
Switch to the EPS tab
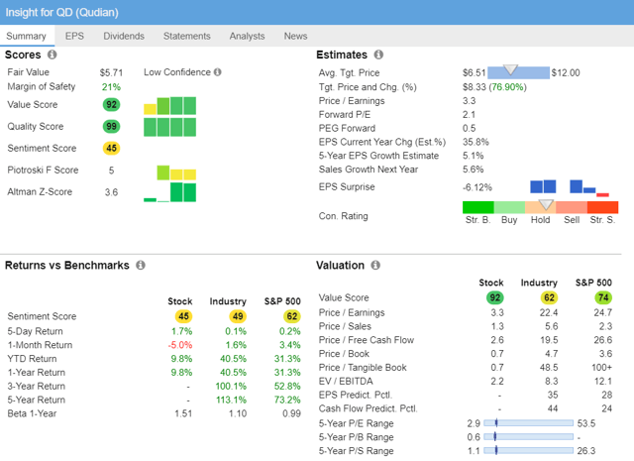tap(75, 36)
